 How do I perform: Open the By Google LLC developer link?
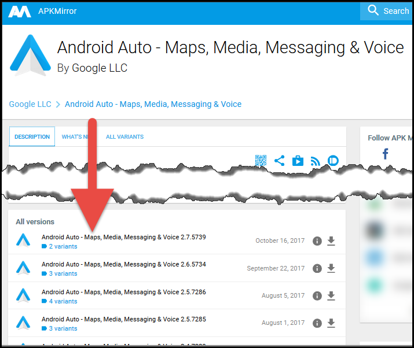(92, 68)
